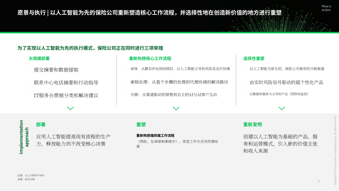Screen dimensions: 339x191
Task: Select bullet 提交摘要和数据提取
Action: coord(56,70)
